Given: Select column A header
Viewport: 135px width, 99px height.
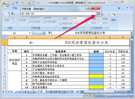Looking at the screenshot, I should click(x=15, y=37).
